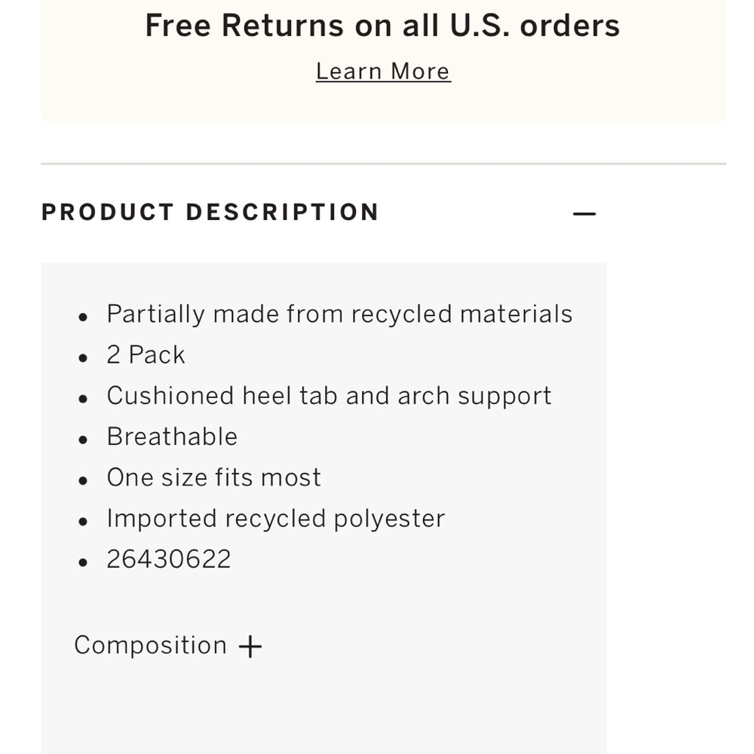Image resolution: width=754 pixels, height=754 pixels.
Task: Click the bullet dot before "Imported recycled polyester"
Action: [x=84, y=521]
